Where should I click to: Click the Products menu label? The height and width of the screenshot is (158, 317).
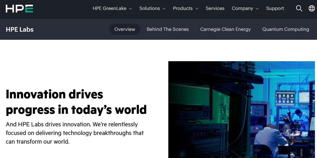pyautogui.click(x=183, y=8)
